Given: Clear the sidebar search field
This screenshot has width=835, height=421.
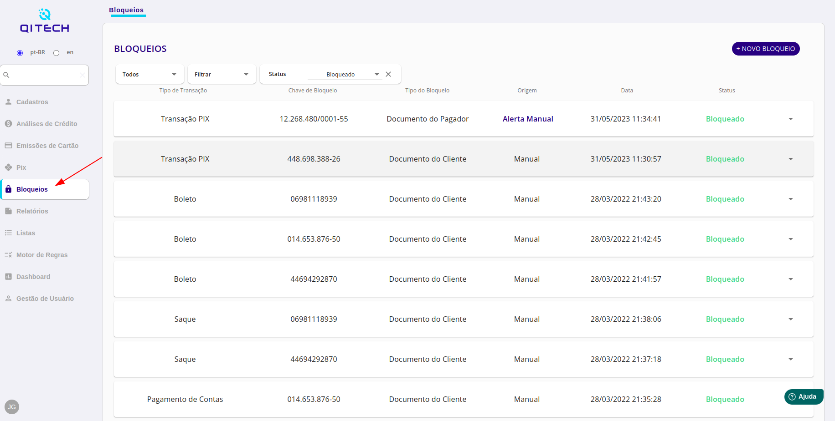Looking at the screenshot, I should (82, 75).
